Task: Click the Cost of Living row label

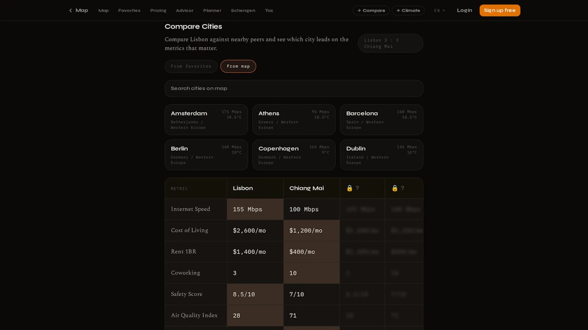Action: [x=190, y=230]
